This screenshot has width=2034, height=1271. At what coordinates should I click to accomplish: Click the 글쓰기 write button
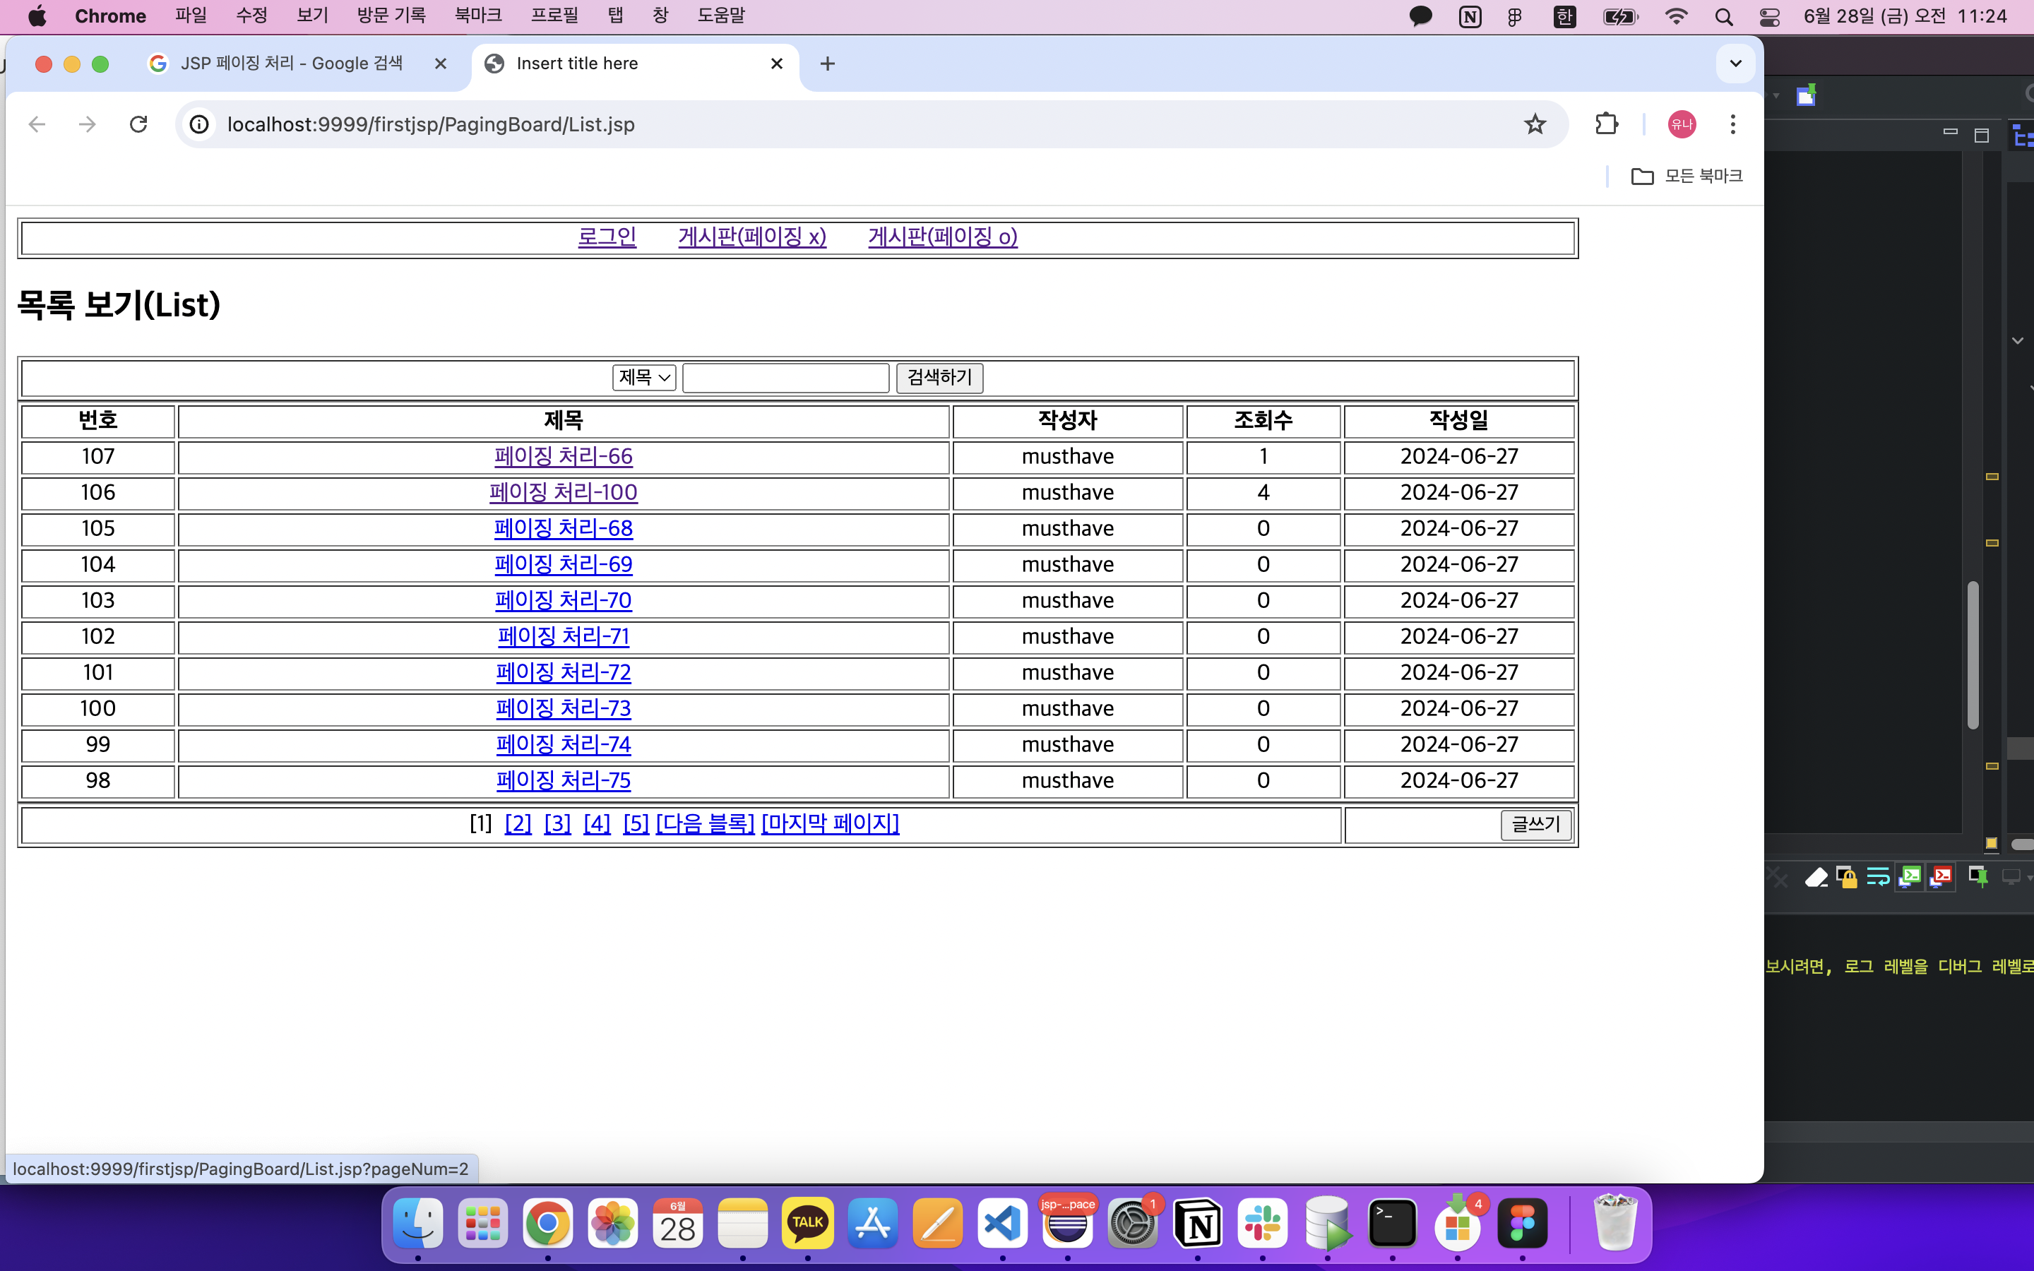(x=1535, y=825)
